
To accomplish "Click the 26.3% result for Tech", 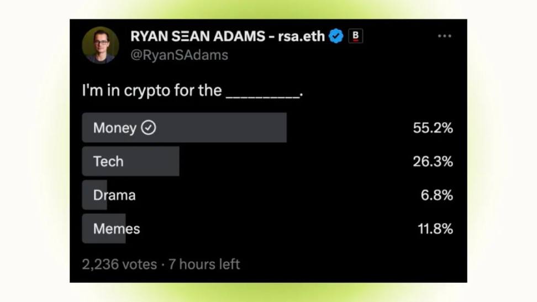I will click(433, 162).
